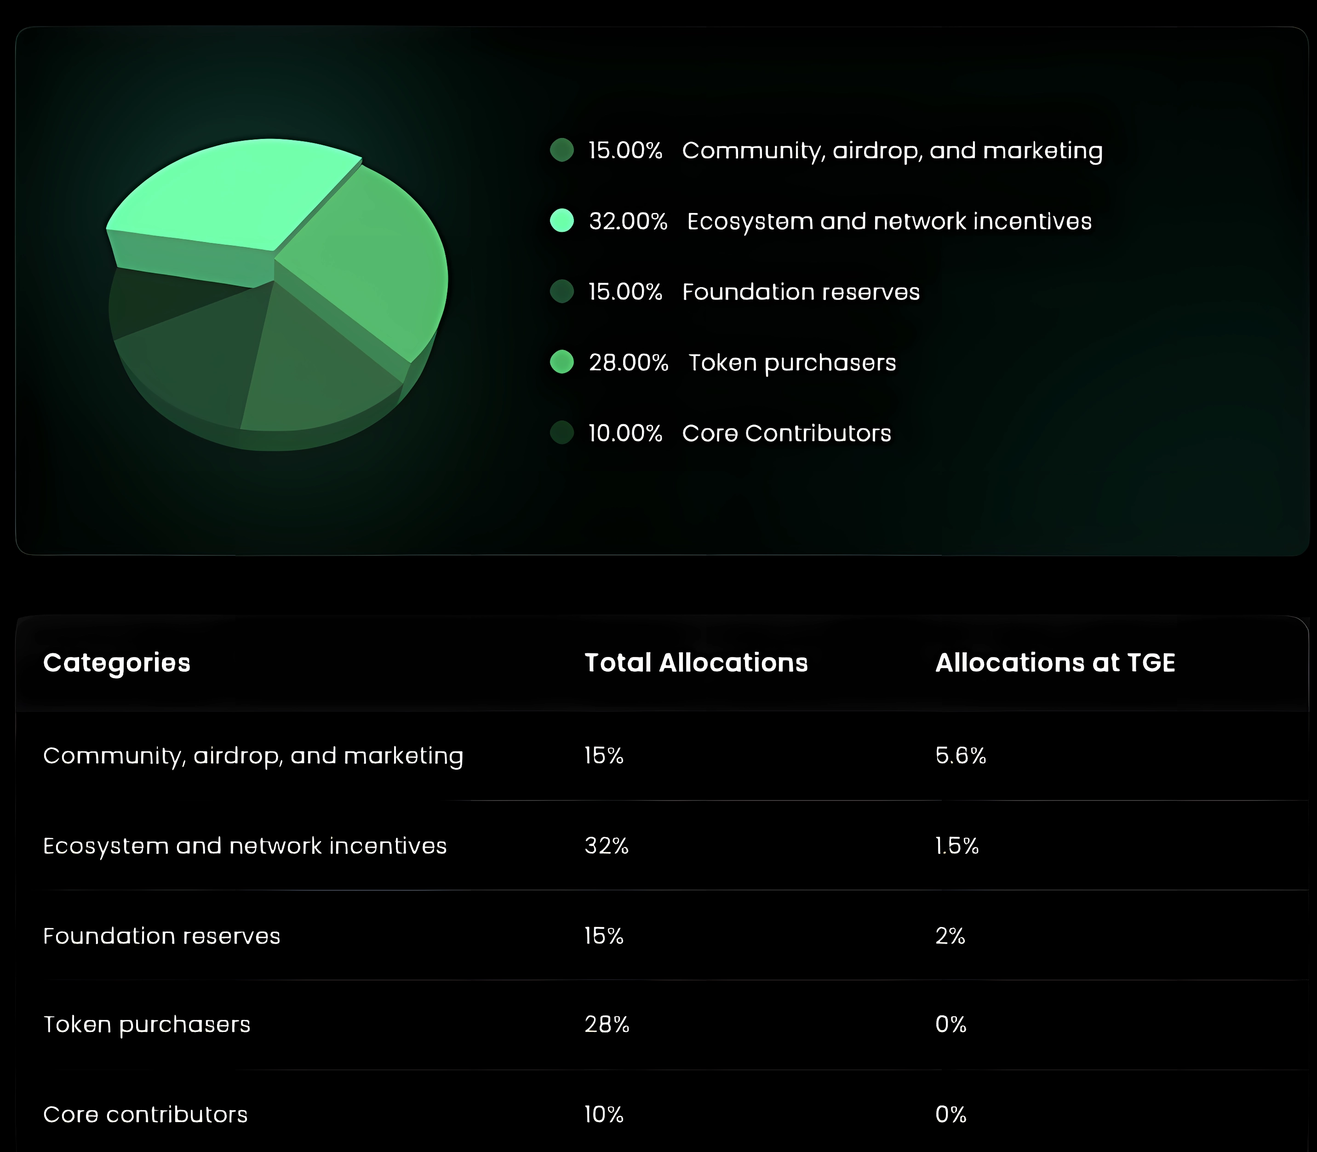
Task: Select the Core Contributors legend dot
Action: (x=561, y=432)
